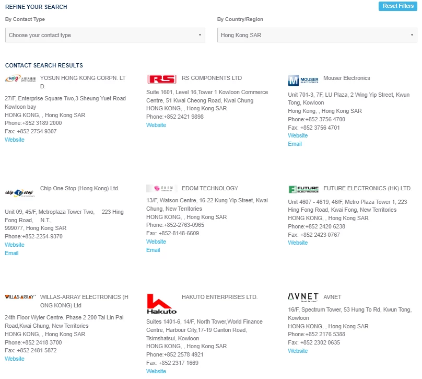Click fax number +852 2423 0767
This screenshot has width=422, height=379.
click(320, 235)
